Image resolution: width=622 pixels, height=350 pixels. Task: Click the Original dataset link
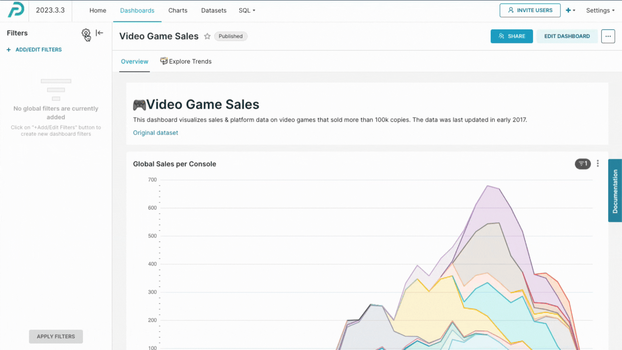coord(155,133)
